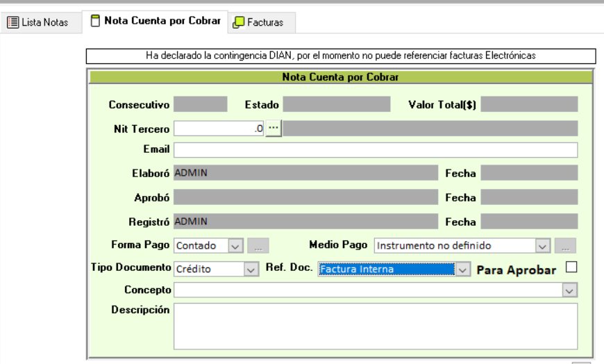Open Nit Tercero lookup ellipsis button

point(274,128)
